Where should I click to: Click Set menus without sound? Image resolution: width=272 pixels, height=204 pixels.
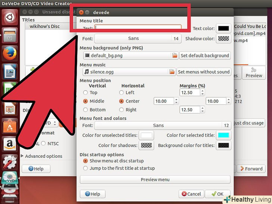point(204,72)
